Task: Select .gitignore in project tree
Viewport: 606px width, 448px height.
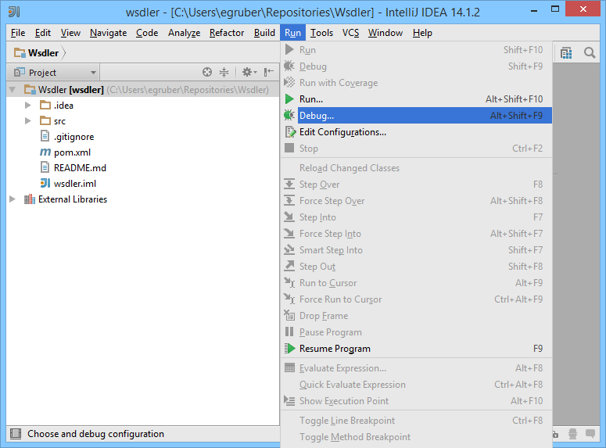Action: tap(74, 137)
